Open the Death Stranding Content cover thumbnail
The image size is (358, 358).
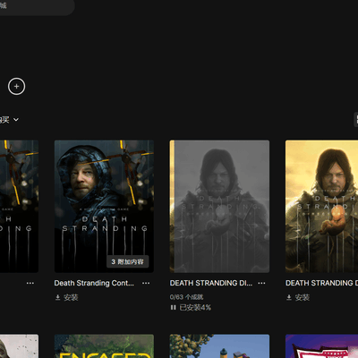104,206
